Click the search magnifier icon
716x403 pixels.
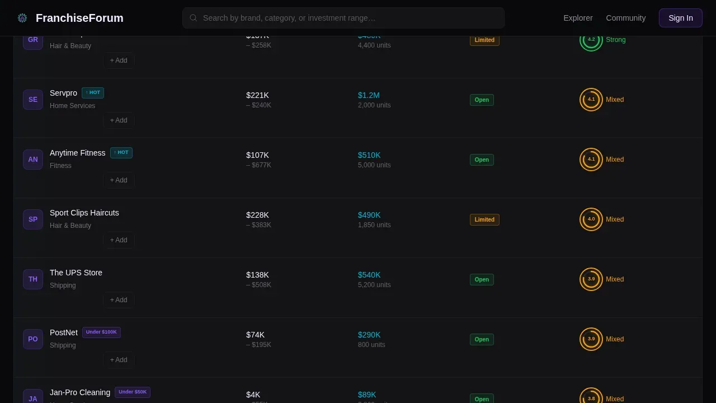tap(194, 18)
